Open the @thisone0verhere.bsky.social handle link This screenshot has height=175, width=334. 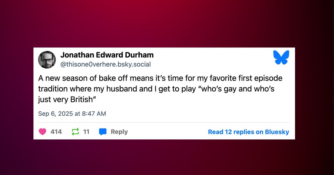(105, 65)
